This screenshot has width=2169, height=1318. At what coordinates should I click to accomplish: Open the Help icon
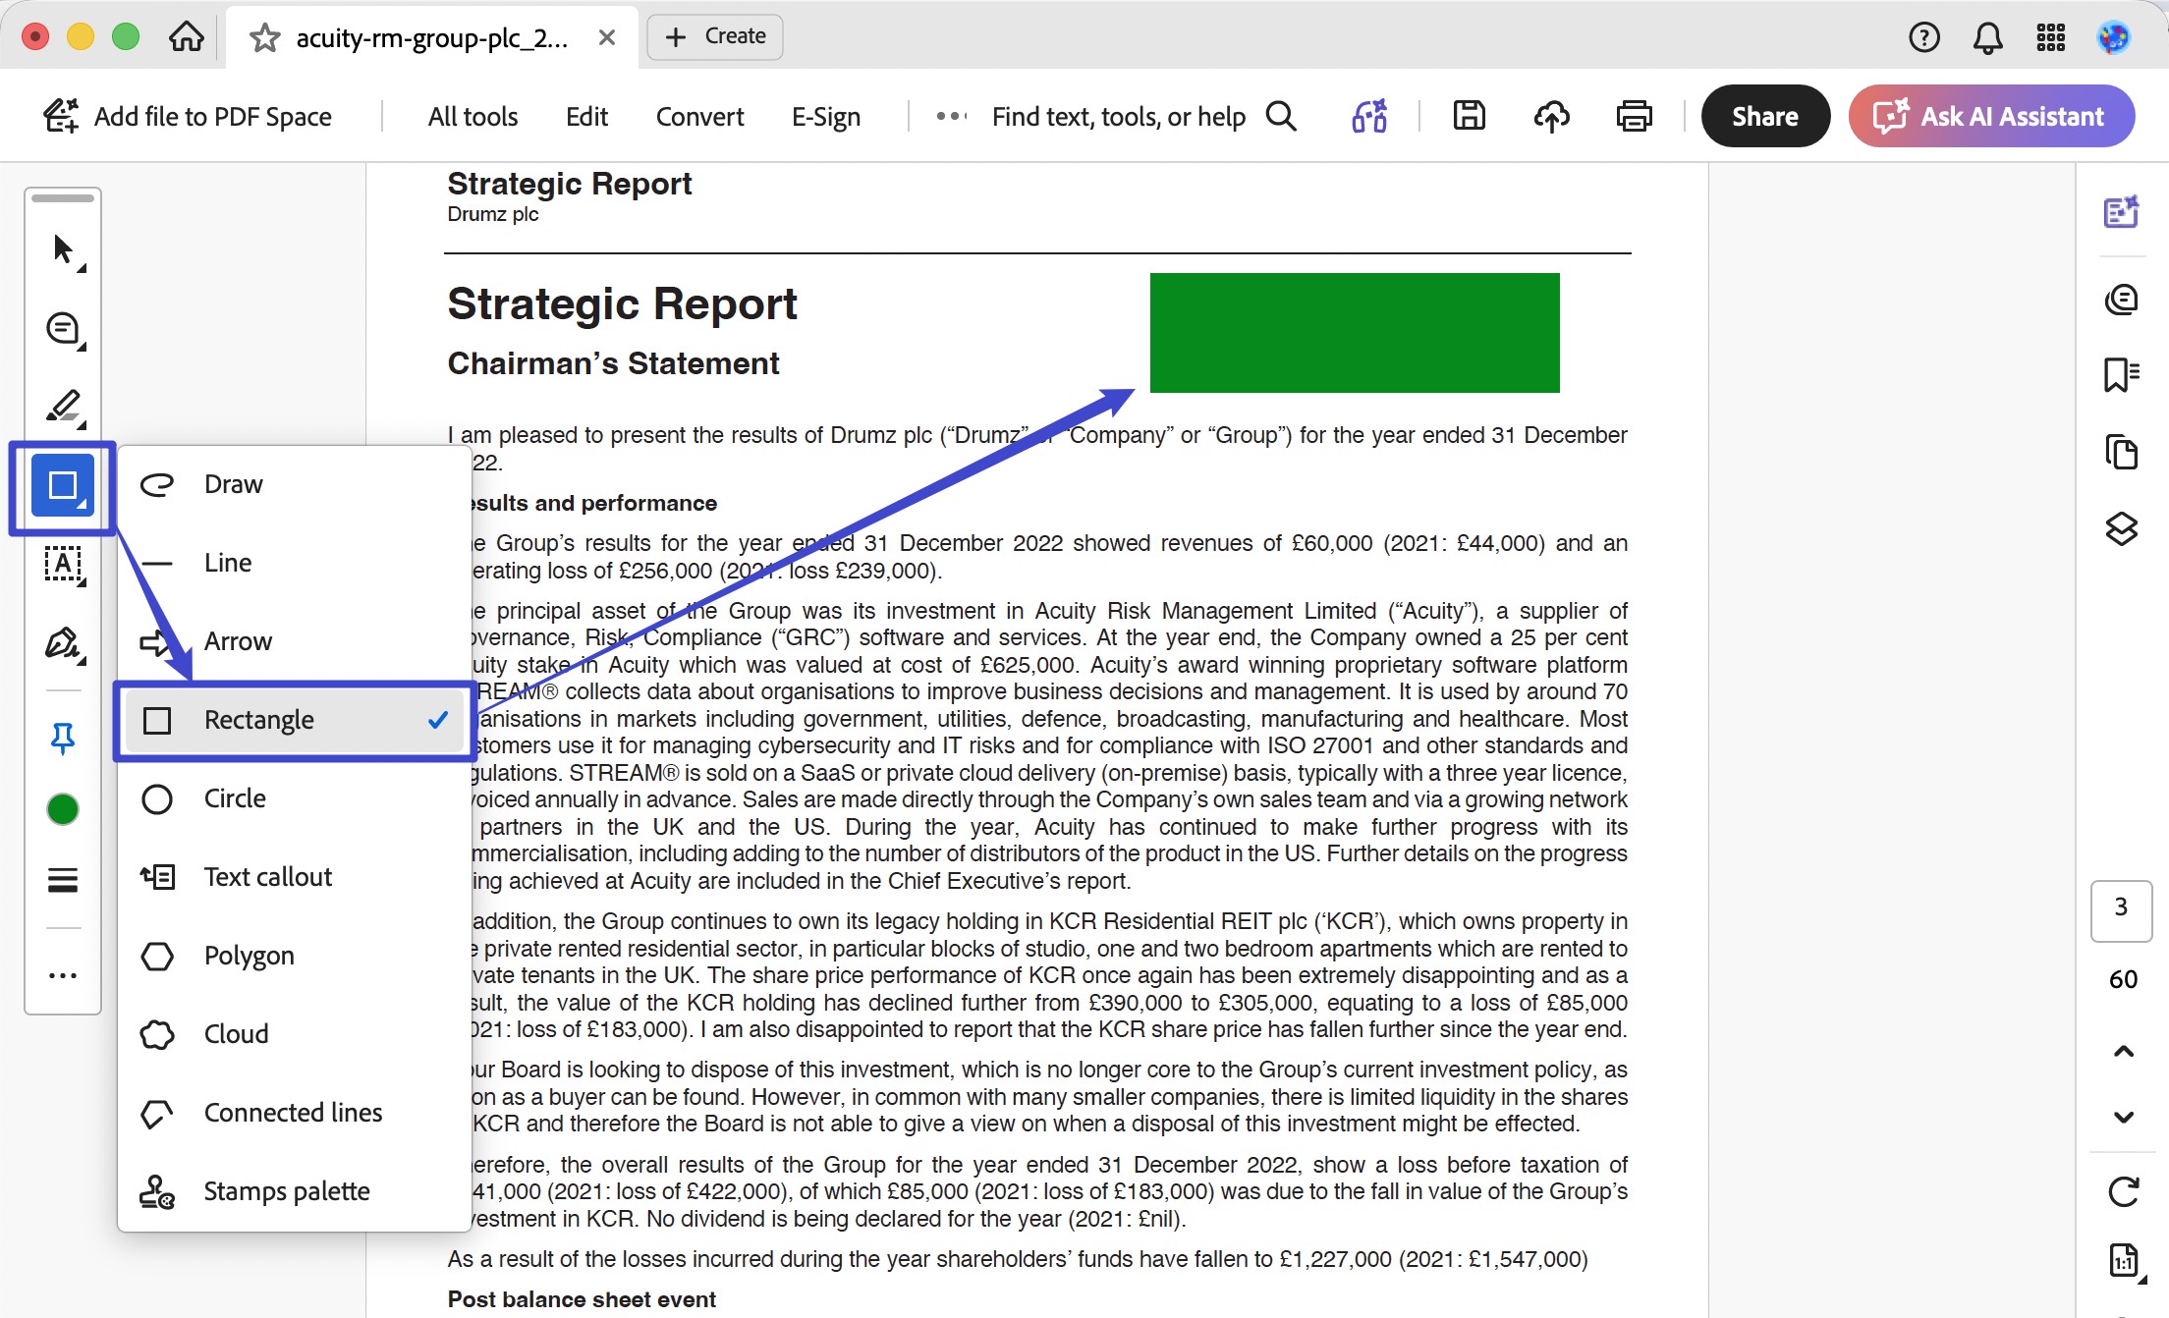click(1924, 37)
